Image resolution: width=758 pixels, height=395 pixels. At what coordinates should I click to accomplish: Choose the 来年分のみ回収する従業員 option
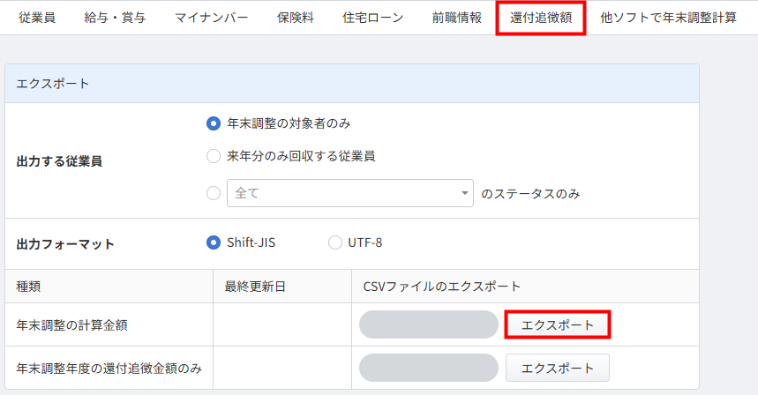[213, 156]
